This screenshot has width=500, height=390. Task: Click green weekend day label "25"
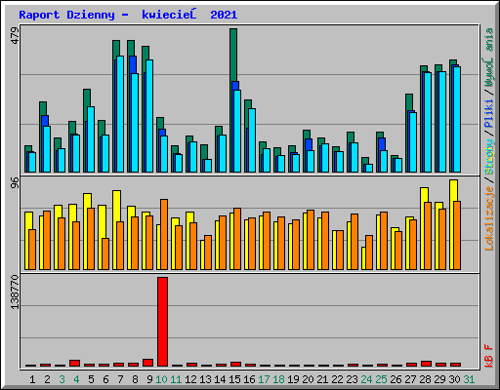381,379
